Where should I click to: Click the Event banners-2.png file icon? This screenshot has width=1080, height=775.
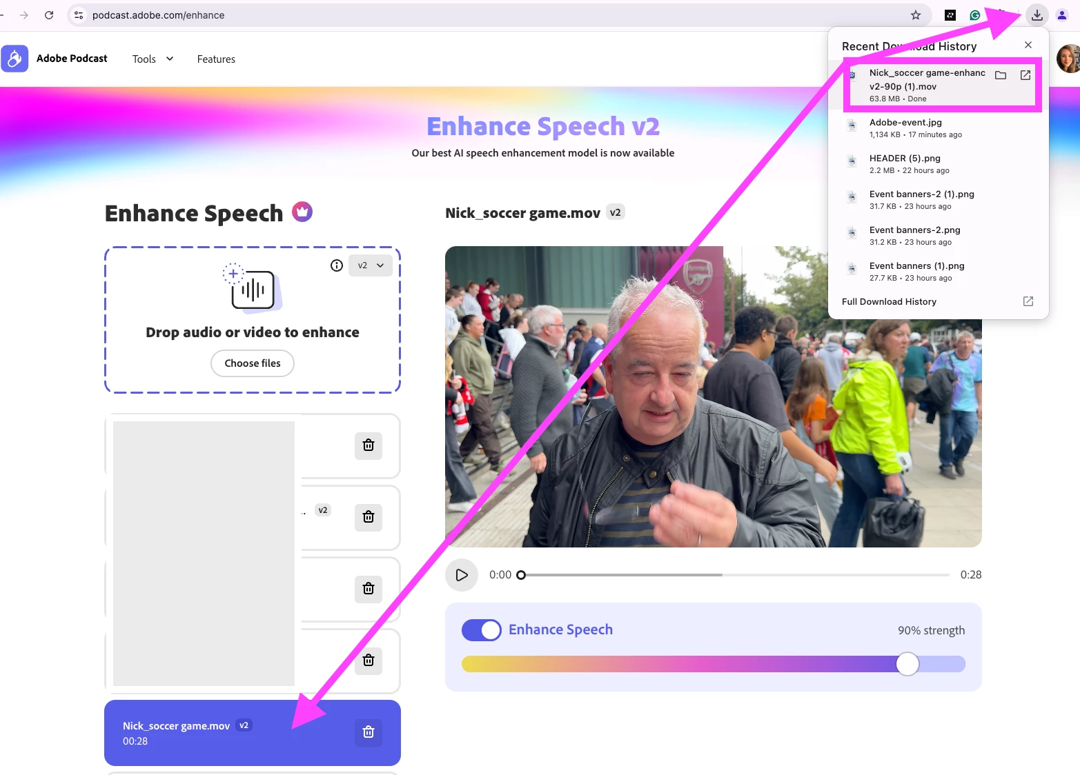(x=852, y=233)
